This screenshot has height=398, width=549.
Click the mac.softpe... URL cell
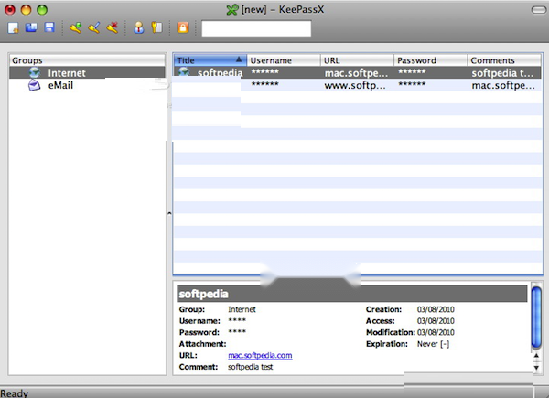click(356, 73)
